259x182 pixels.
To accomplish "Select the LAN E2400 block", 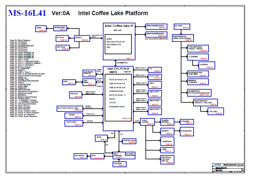I will click(x=89, y=82).
